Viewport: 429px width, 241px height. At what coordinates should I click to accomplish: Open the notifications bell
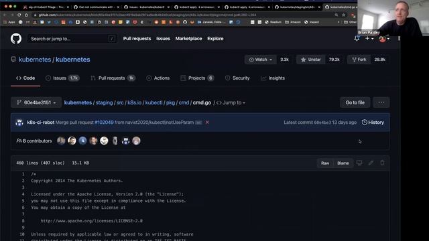coord(357,39)
